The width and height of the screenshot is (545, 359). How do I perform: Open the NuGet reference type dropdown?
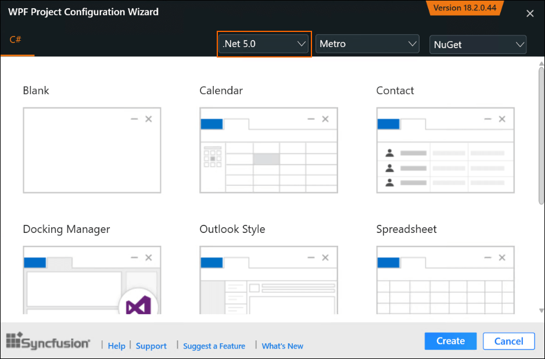[x=478, y=45]
